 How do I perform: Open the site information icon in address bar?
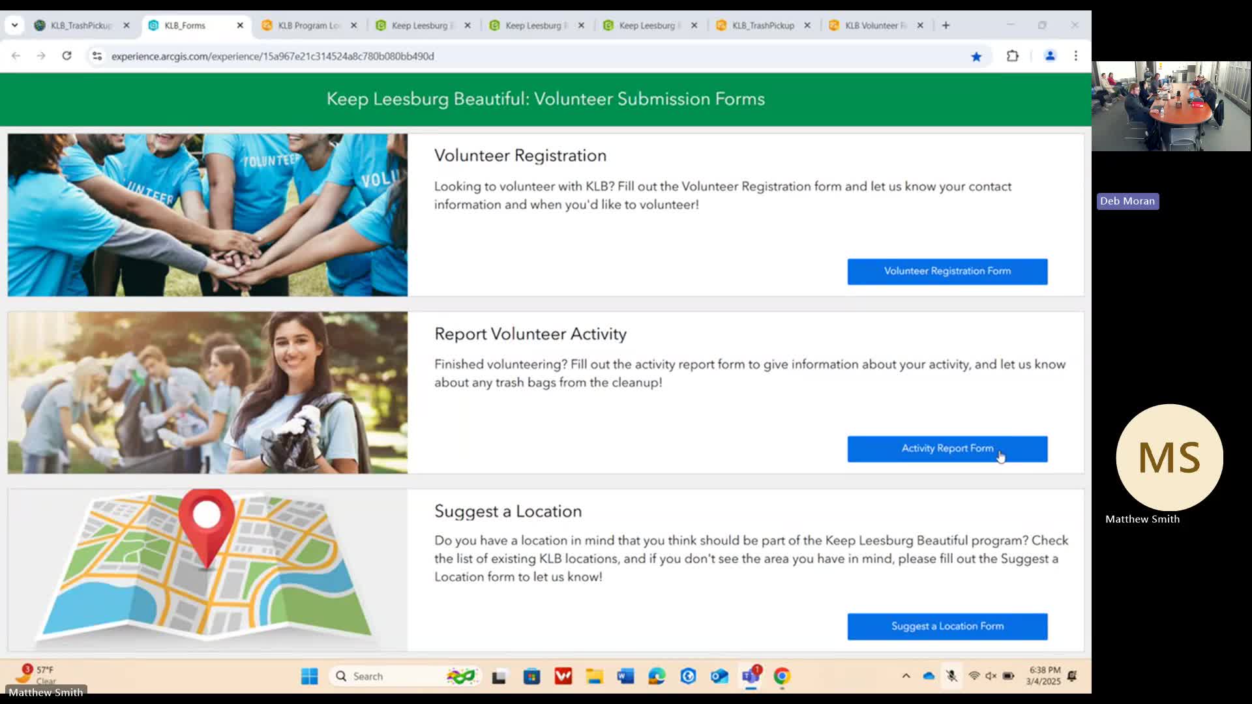(x=97, y=56)
